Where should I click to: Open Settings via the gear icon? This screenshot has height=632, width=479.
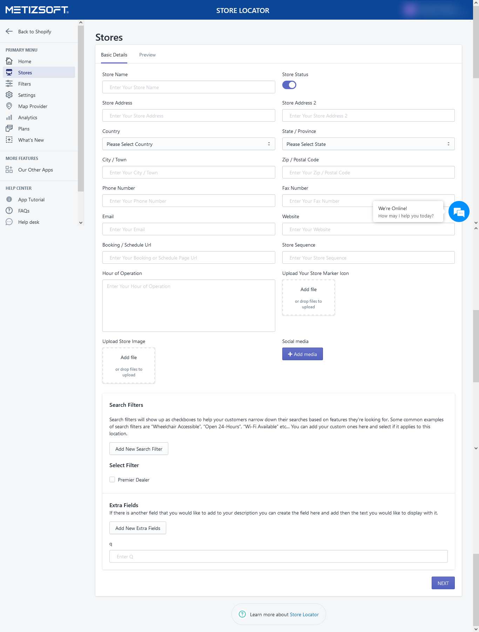pos(9,95)
